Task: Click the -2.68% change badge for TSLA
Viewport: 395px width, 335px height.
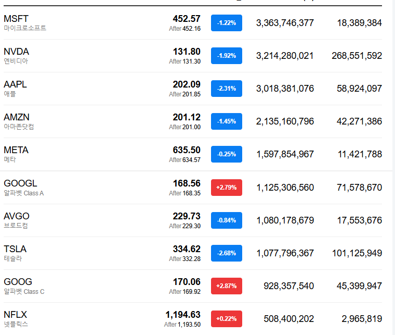Action: click(x=227, y=253)
